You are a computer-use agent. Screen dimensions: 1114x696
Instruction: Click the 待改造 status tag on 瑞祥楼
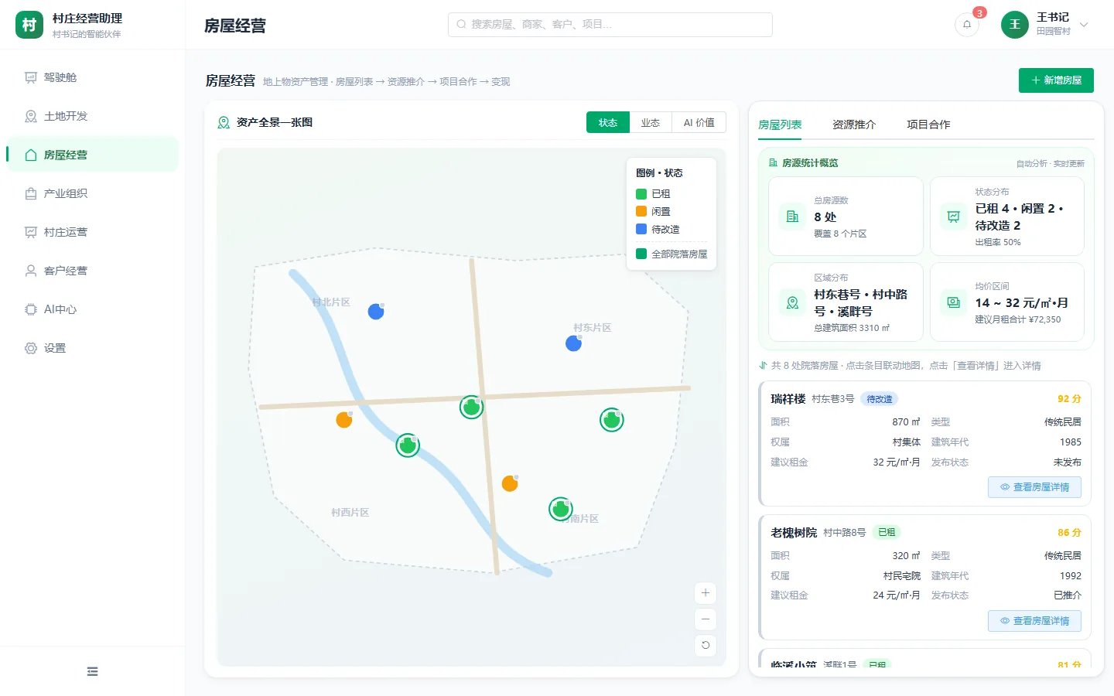tap(880, 399)
